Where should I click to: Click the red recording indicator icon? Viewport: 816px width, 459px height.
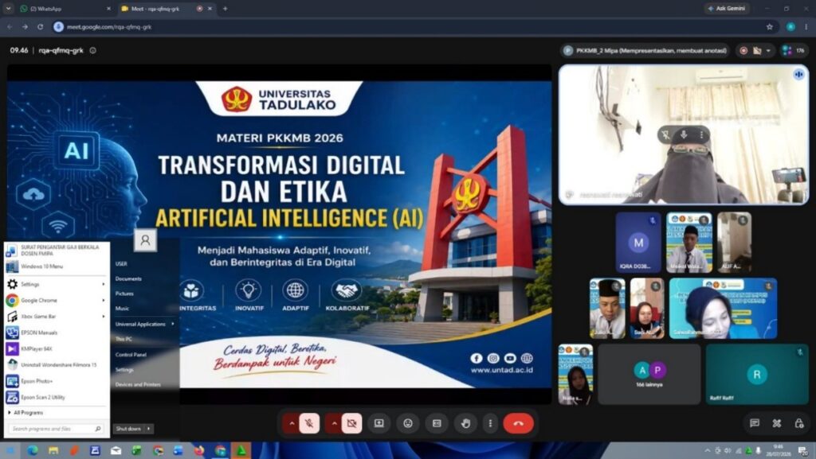pos(743,50)
